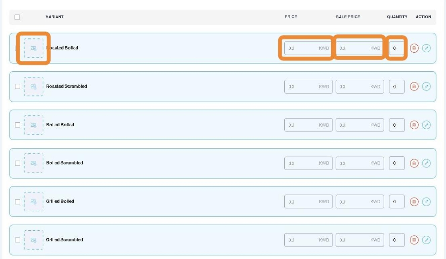Click the ACTION column header
446x259 pixels.
click(423, 17)
